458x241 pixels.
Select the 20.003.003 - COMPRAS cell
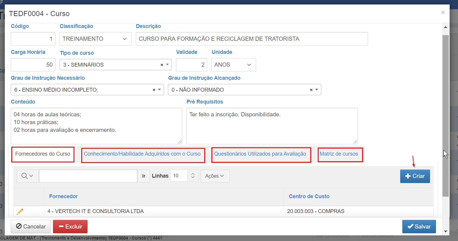[x=359, y=211]
